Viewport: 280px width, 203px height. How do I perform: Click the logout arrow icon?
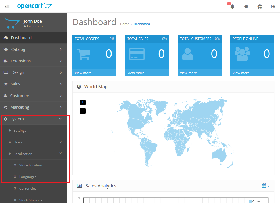[x=273, y=7]
